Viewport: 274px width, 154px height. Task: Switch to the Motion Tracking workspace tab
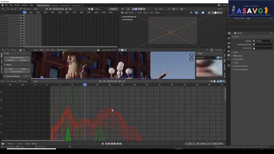click(x=43, y=6)
